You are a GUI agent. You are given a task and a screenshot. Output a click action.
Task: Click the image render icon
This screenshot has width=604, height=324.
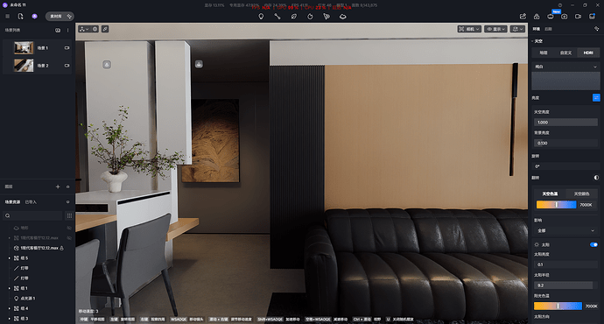click(x=565, y=16)
